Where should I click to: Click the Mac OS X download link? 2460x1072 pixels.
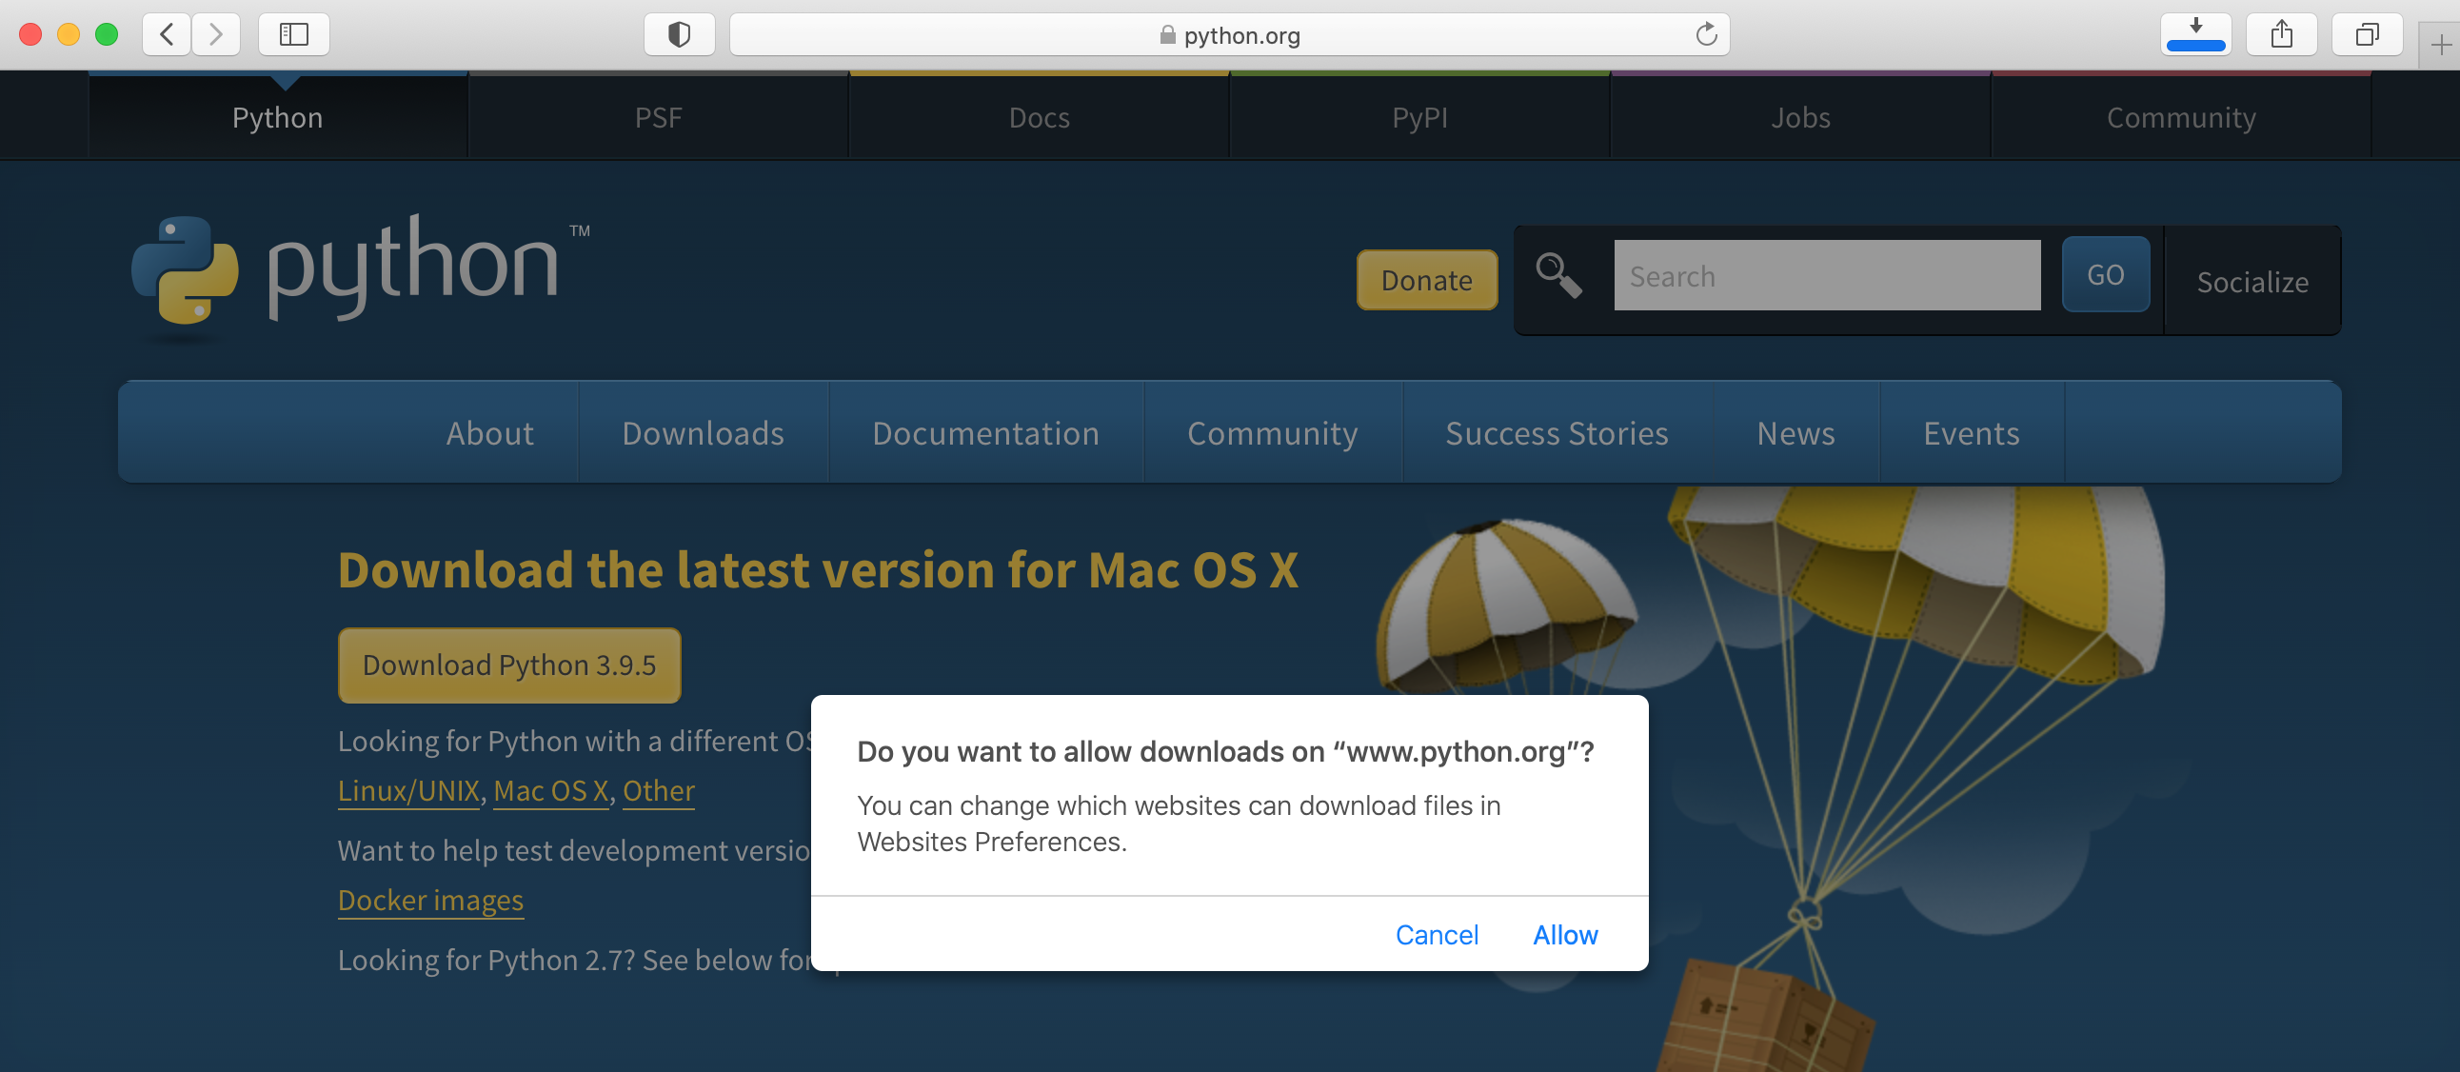pyautogui.click(x=550, y=789)
